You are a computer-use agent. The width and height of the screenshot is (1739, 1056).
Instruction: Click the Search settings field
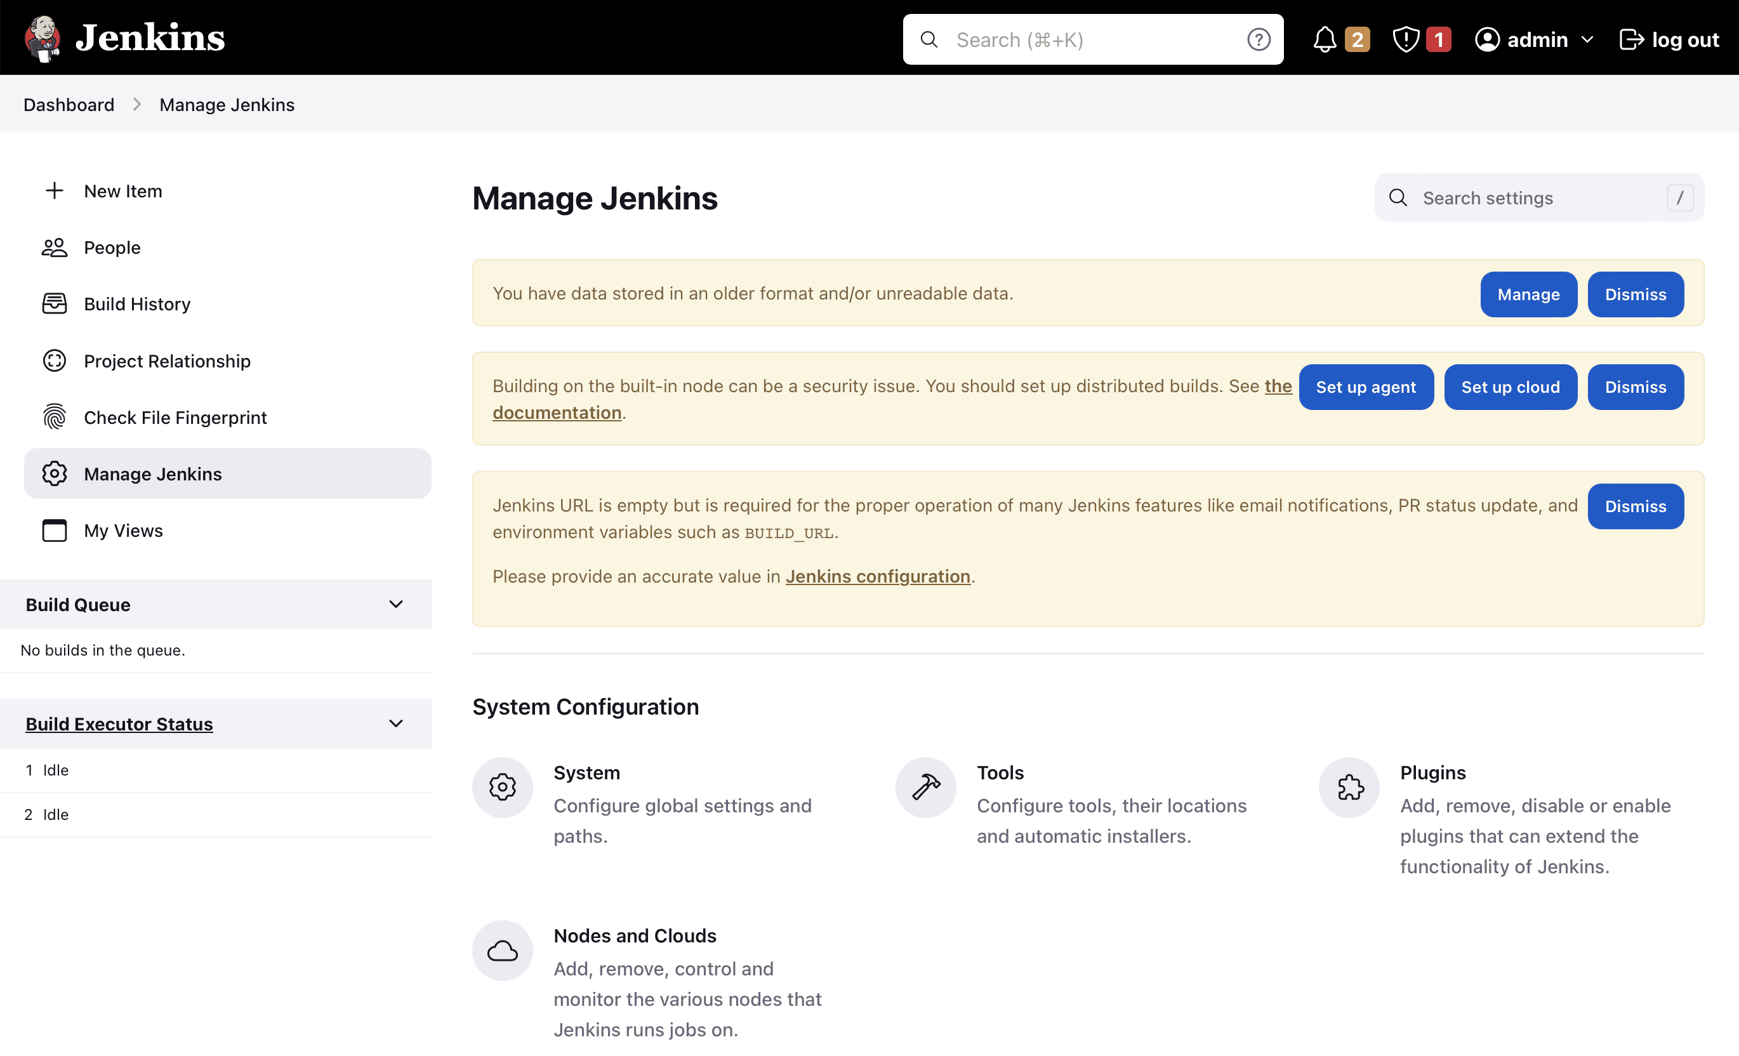[x=1538, y=197]
